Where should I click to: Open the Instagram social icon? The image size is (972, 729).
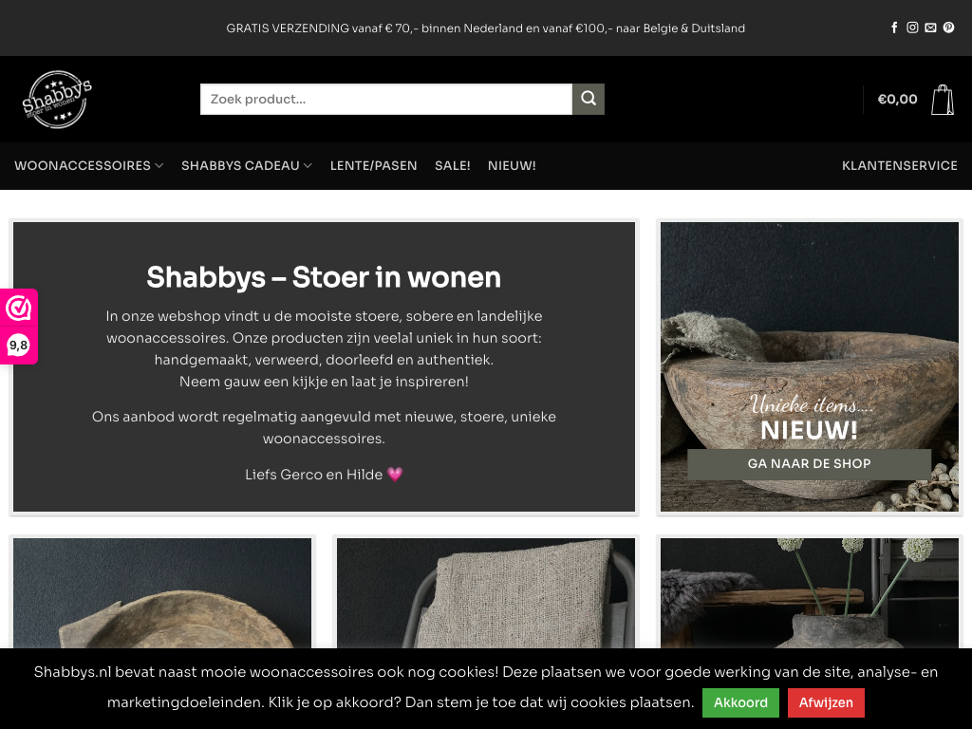[912, 28]
